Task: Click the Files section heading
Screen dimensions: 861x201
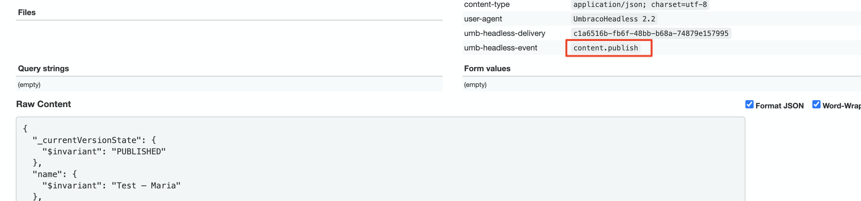Action: [x=27, y=12]
